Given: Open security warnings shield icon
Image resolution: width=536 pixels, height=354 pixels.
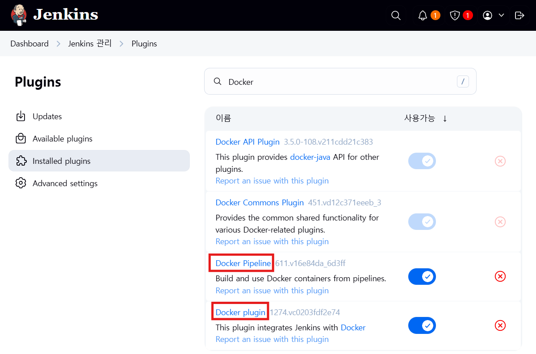Looking at the screenshot, I should tap(455, 16).
